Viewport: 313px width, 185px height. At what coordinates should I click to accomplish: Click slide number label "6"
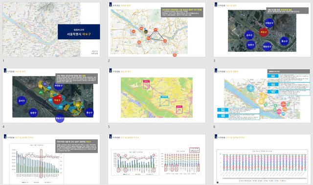pyautogui.click(x=214, y=127)
